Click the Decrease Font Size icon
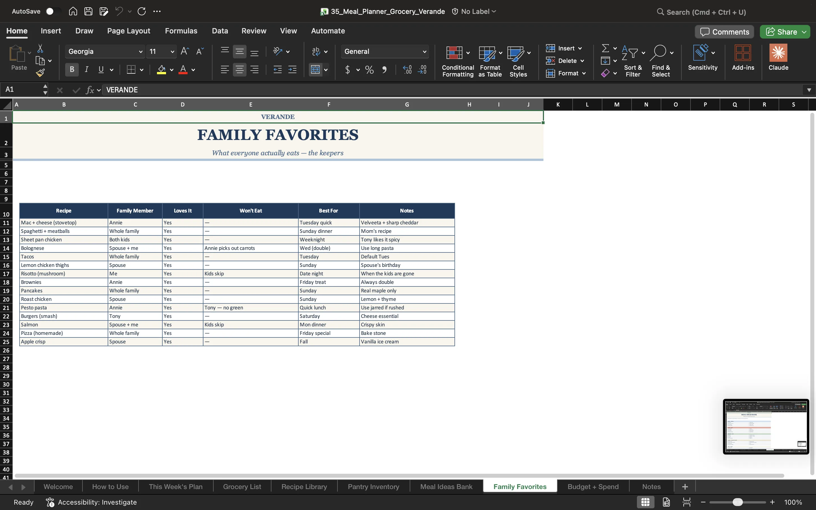Viewport: 816px width, 510px height. click(x=200, y=51)
